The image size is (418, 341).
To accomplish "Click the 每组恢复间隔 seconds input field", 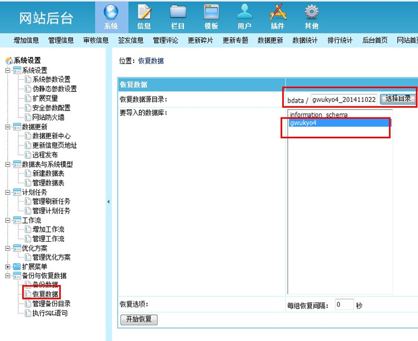I will coord(344,305).
